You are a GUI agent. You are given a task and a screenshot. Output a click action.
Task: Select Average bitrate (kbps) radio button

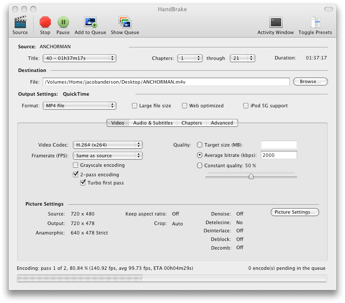tap(200, 155)
